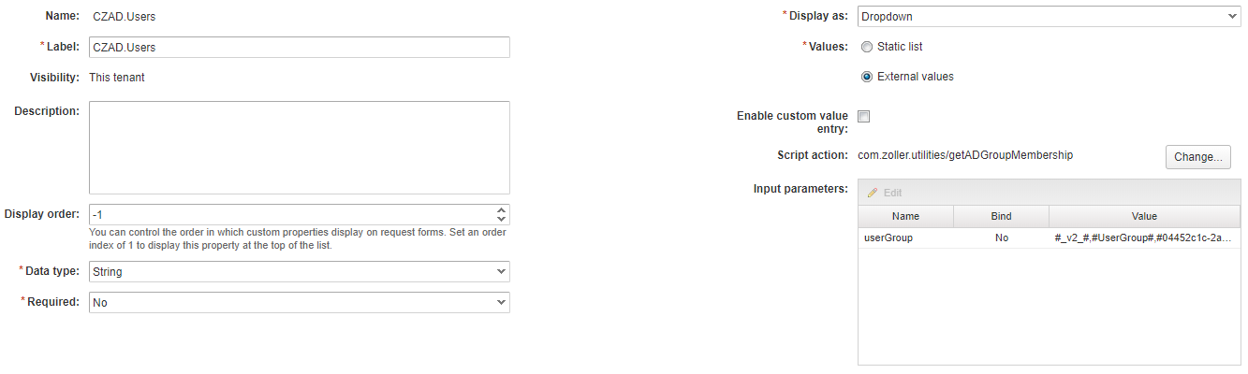Open the Display as dropdown
Screen dimensions: 1248x374
point(1049,17)
